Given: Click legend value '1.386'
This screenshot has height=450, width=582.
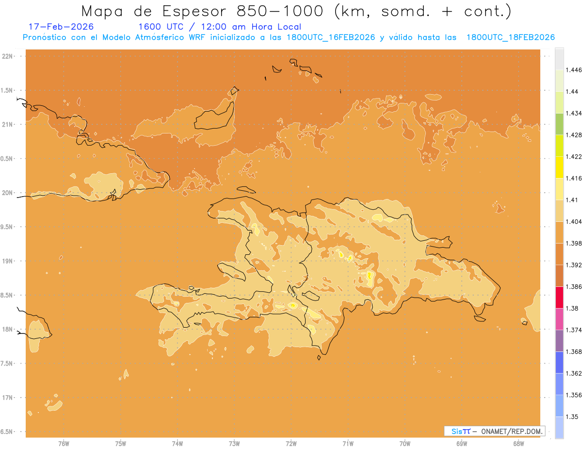Looking at the screenshot, I should tap(575, 286).
